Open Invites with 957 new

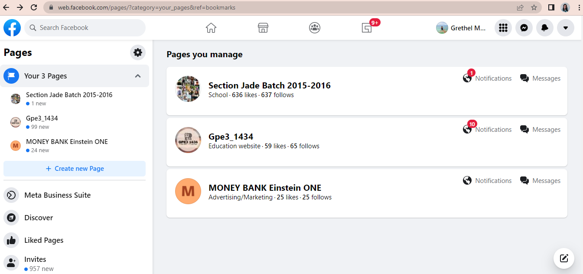(75, 264)
